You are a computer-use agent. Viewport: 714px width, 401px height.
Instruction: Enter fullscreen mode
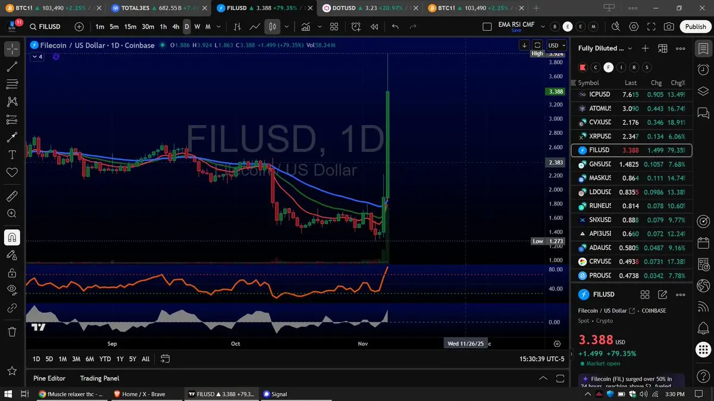pyautogui.click(x=652, y=27)
